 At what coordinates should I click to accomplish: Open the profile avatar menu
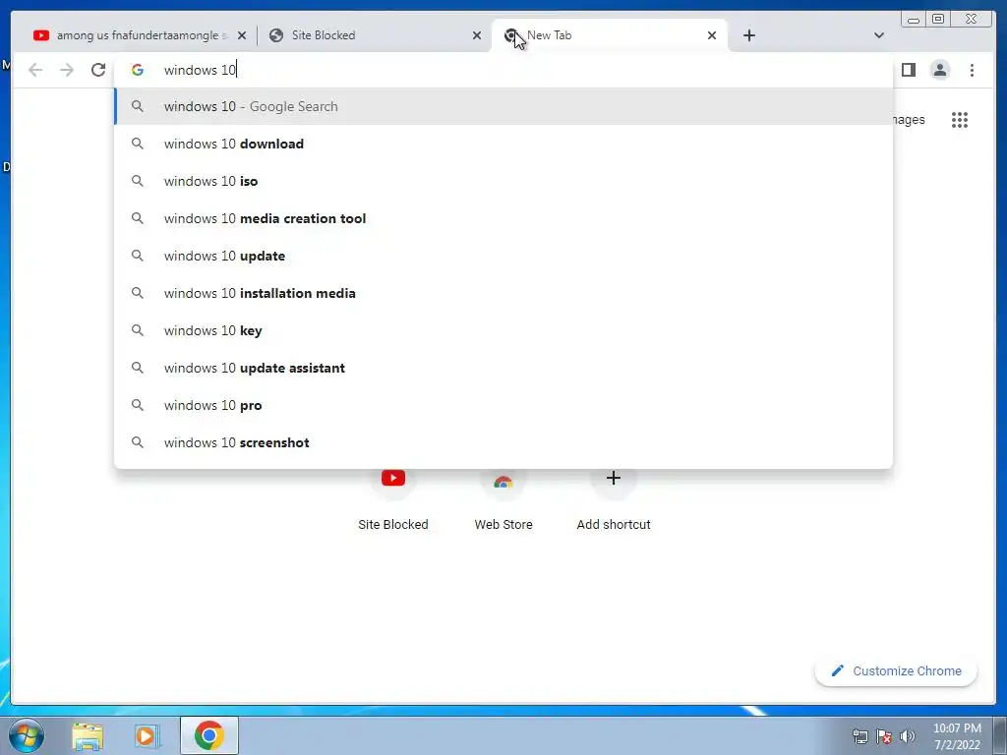coord(939,70)
